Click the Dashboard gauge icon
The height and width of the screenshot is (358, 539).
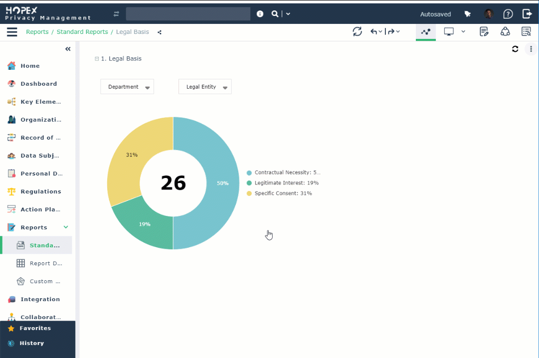(x=11, y=84)
